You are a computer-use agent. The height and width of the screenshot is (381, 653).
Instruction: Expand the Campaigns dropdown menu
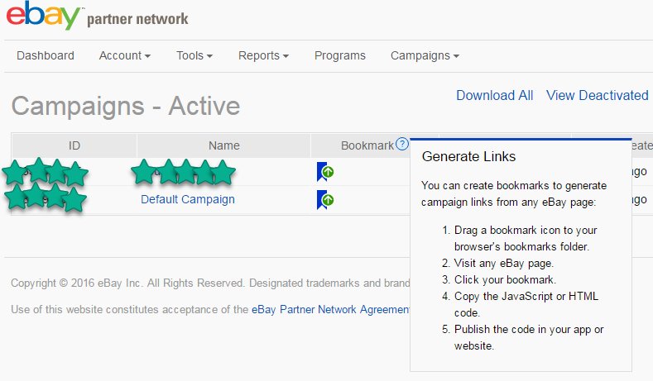(x=425, y=55)
